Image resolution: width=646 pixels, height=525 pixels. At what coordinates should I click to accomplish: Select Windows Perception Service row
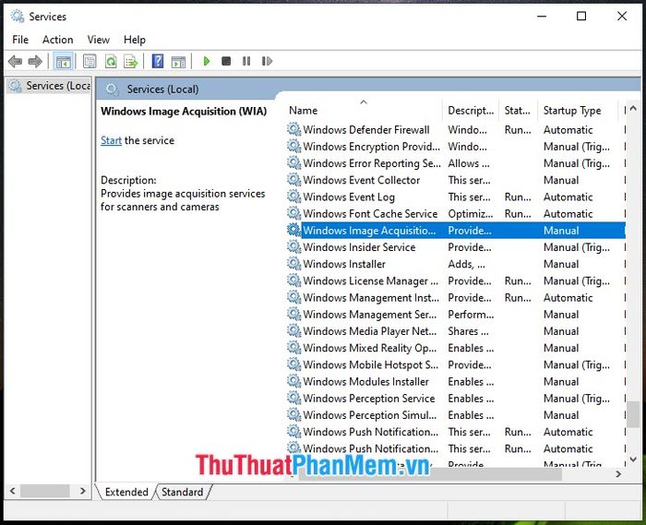455,399
